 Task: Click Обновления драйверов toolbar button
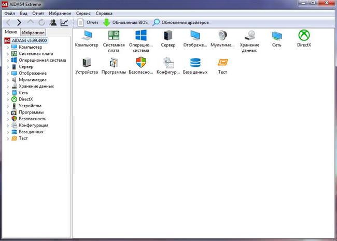click(x=180, y=22)
